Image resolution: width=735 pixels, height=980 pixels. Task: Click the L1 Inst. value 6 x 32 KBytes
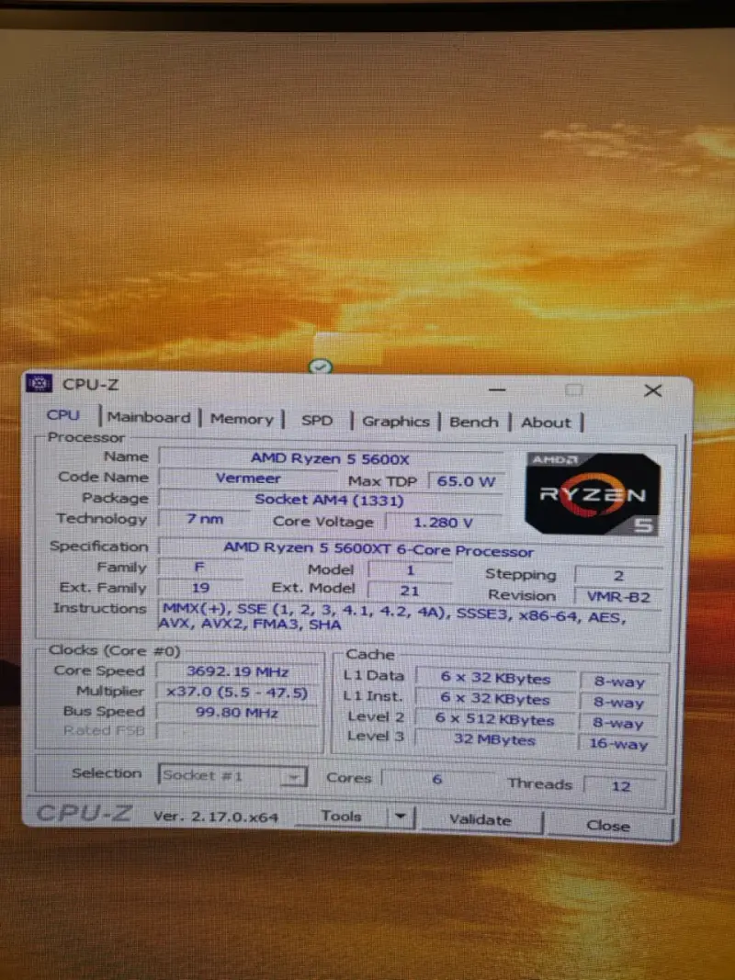coord(495,699)
